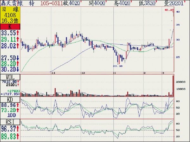
Task: Click the red K indicator label
Action: coord(10,27)
